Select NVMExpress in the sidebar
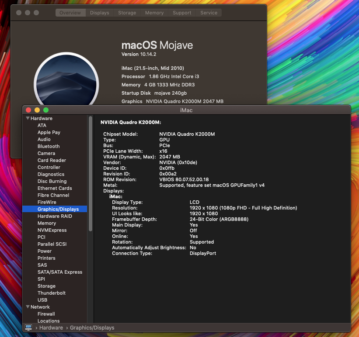 52,230
